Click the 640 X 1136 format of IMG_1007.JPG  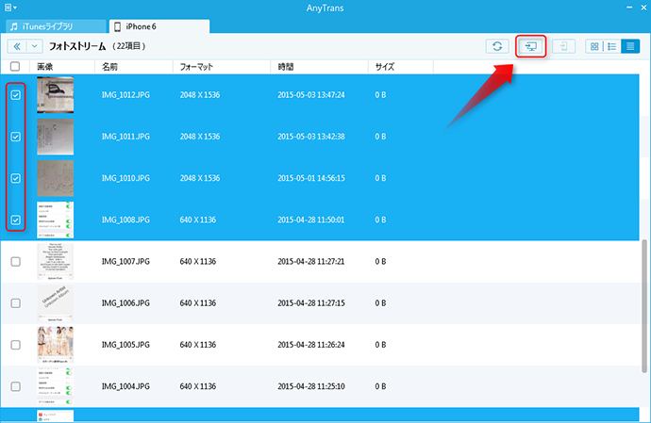(x=197, y=262)
